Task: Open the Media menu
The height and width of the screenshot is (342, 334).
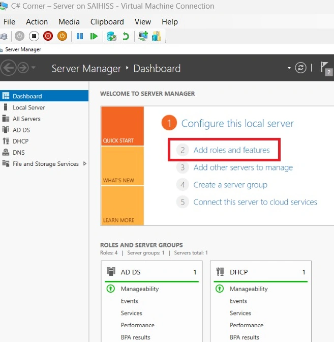Action: pos(69,22)
